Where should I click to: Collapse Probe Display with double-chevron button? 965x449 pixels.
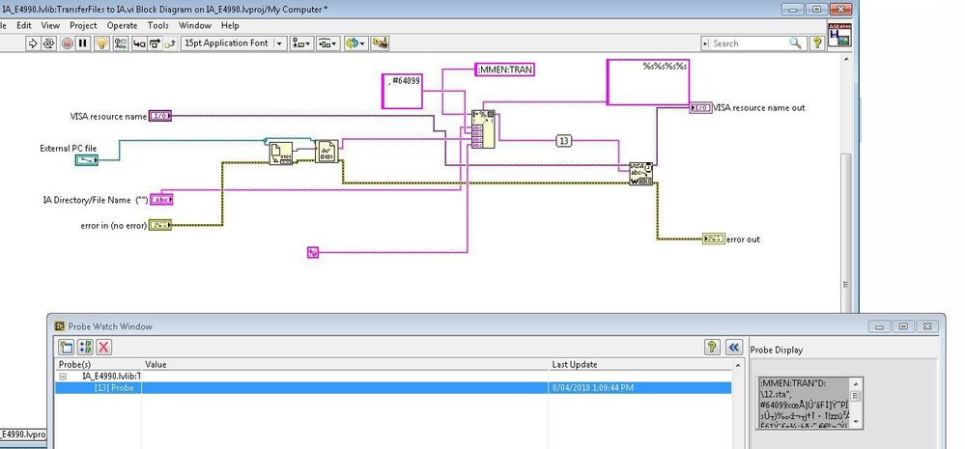pos(733,347)
